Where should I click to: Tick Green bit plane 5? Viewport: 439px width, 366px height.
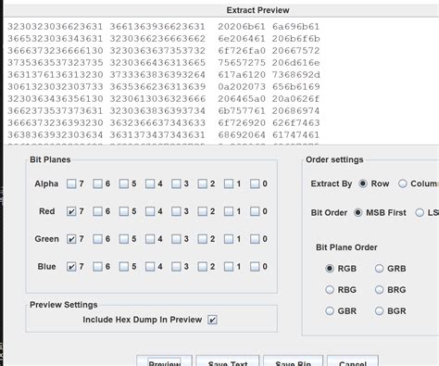point(124,239)
